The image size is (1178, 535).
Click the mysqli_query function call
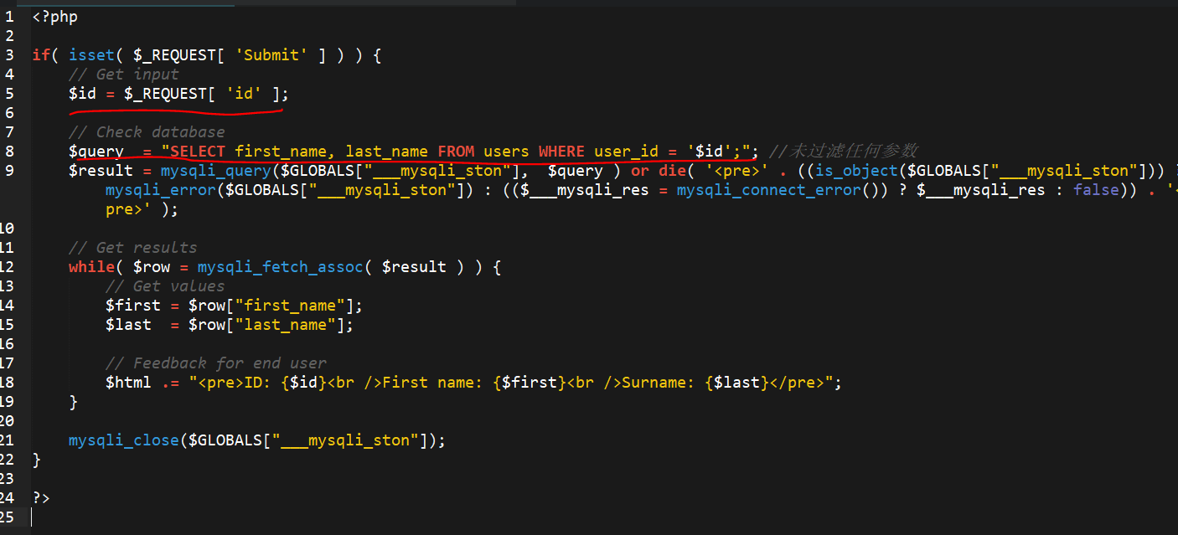point(216,171)
